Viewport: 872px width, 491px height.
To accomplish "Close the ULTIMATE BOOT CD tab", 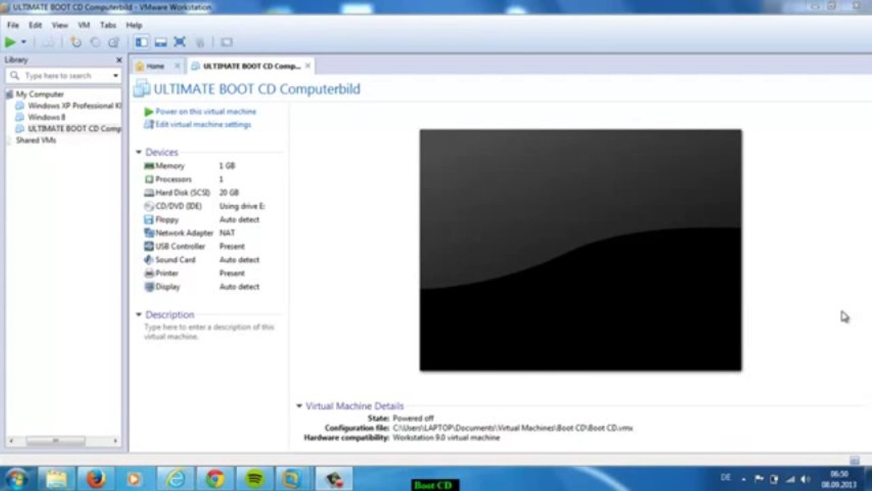I will (307, 66).
